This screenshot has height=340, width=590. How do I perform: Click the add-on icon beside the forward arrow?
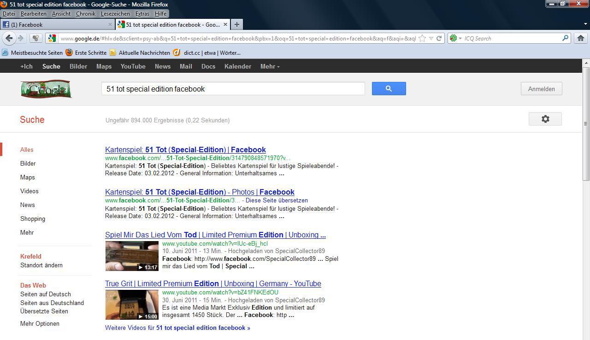[x=36, y=38]
